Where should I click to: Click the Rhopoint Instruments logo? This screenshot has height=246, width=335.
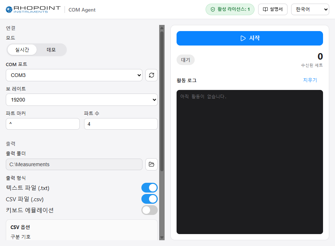point(33,10)
